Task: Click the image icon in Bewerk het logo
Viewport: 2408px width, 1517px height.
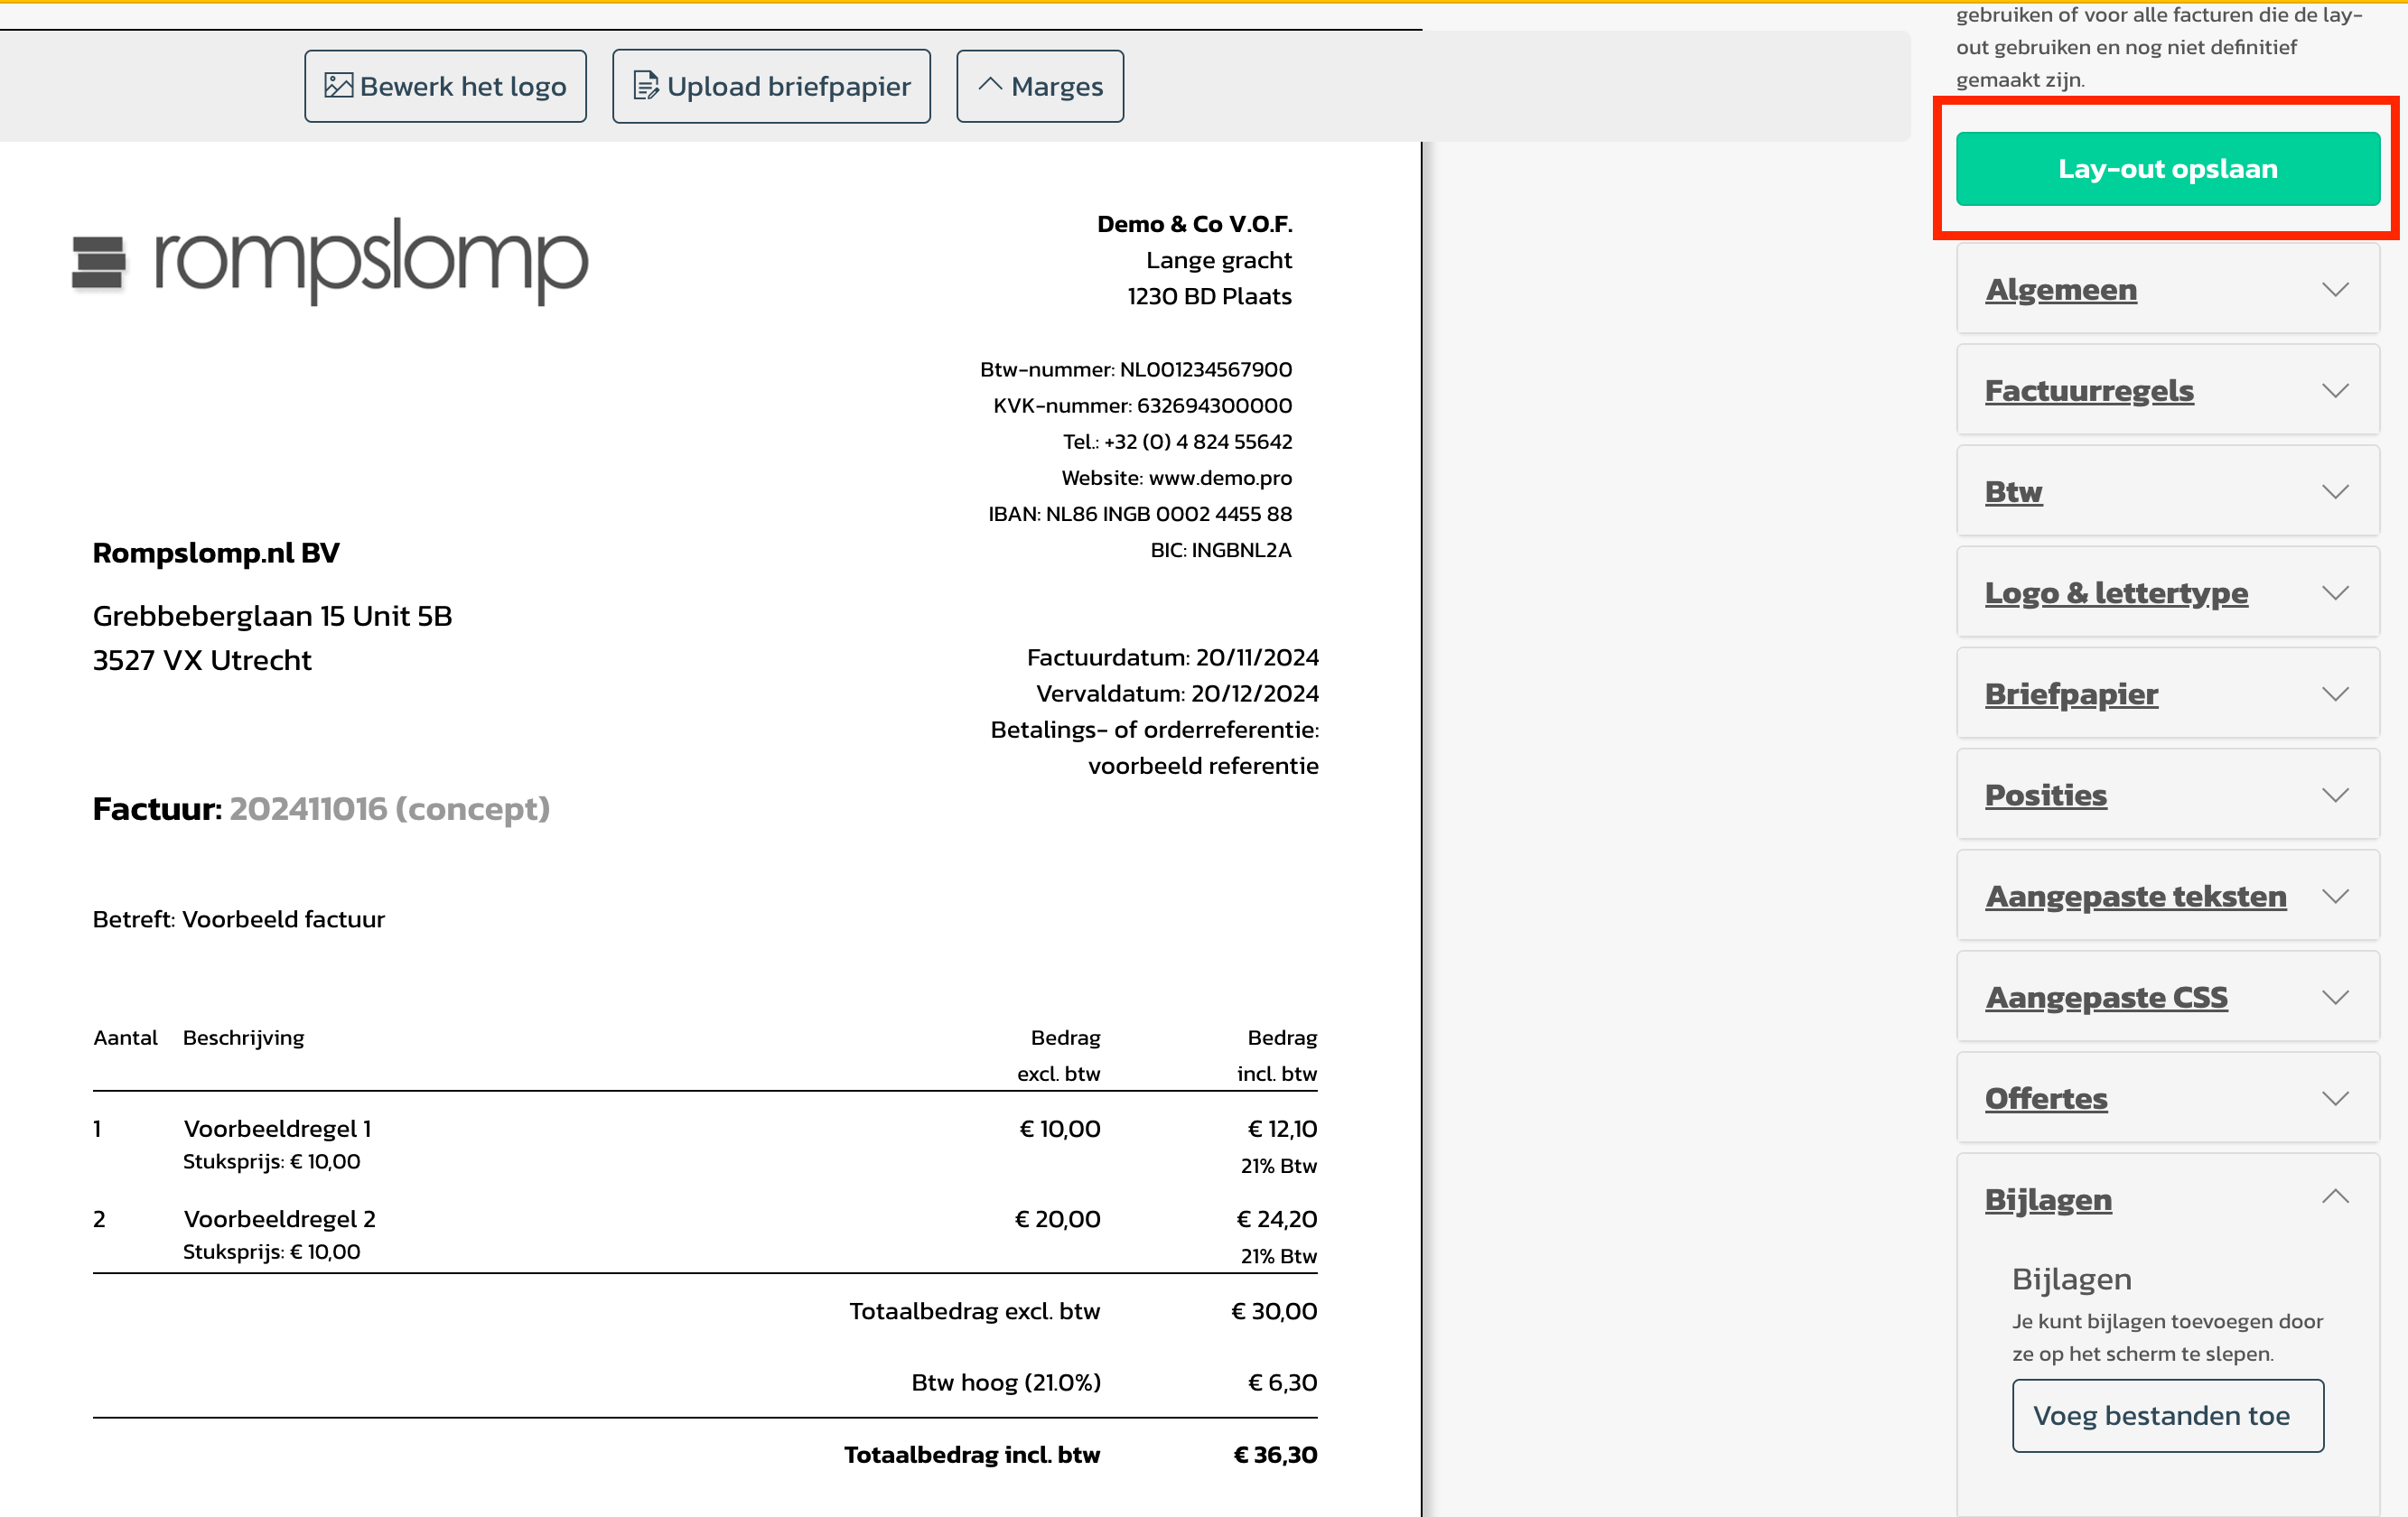Action: 338,86
